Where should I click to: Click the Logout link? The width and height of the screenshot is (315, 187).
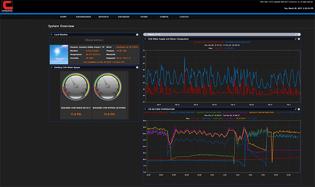click(184, 17)
